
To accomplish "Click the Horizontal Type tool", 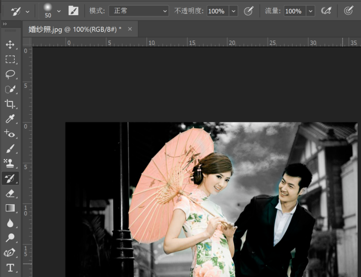I will 10,268.
